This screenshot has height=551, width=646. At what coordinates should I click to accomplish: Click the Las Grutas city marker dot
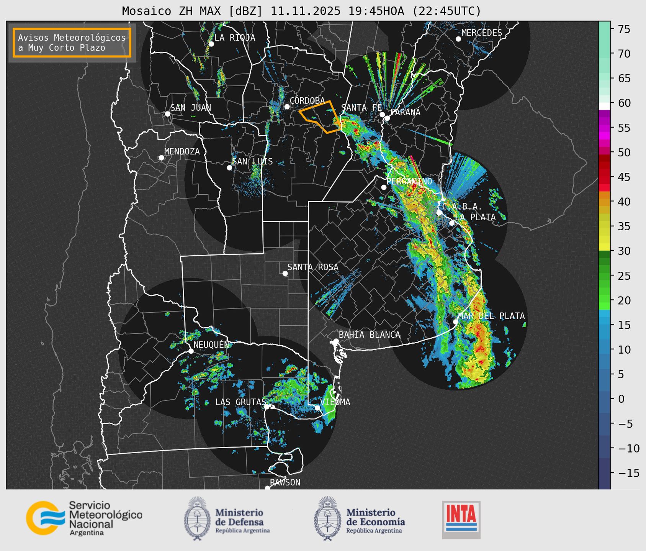pyautogui.click(x=267, y=407)
